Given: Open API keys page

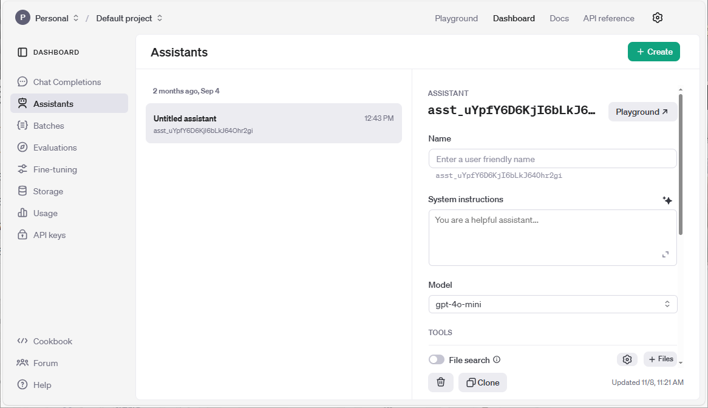Looking at the screenshot, I should coord(69,235).
